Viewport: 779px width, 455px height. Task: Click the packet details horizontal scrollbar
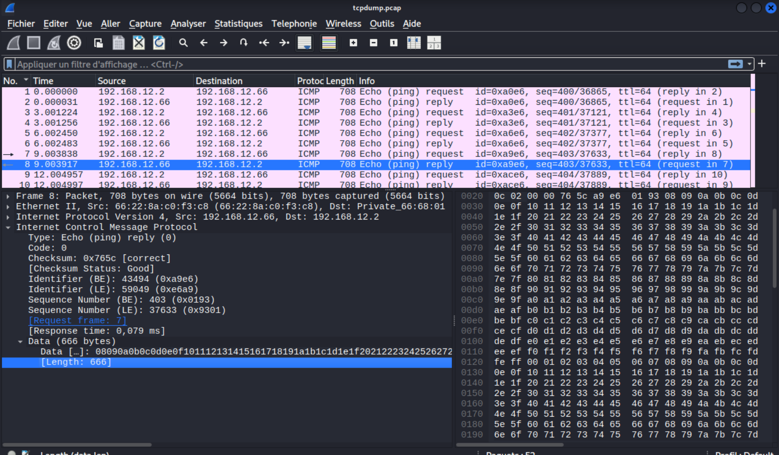coord(78,445)
